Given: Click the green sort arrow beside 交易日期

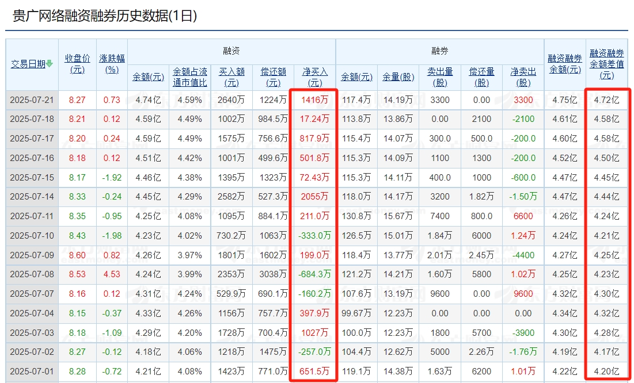Looking at the screenshot, I should point(50,64).
